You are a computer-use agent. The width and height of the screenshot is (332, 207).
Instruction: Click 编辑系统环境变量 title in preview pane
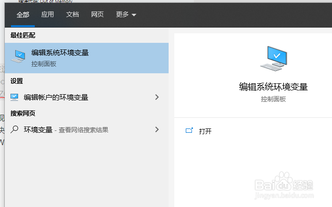pyautogui.click(x=273, y=87)
